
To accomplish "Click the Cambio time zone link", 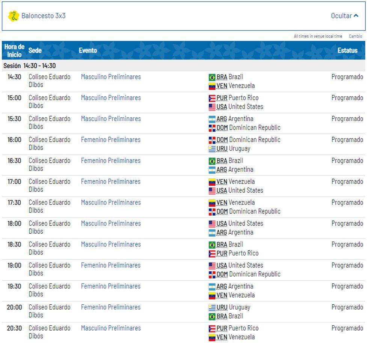I will point(355,36).
